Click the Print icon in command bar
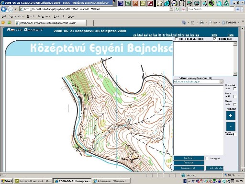 click(201, 23)
